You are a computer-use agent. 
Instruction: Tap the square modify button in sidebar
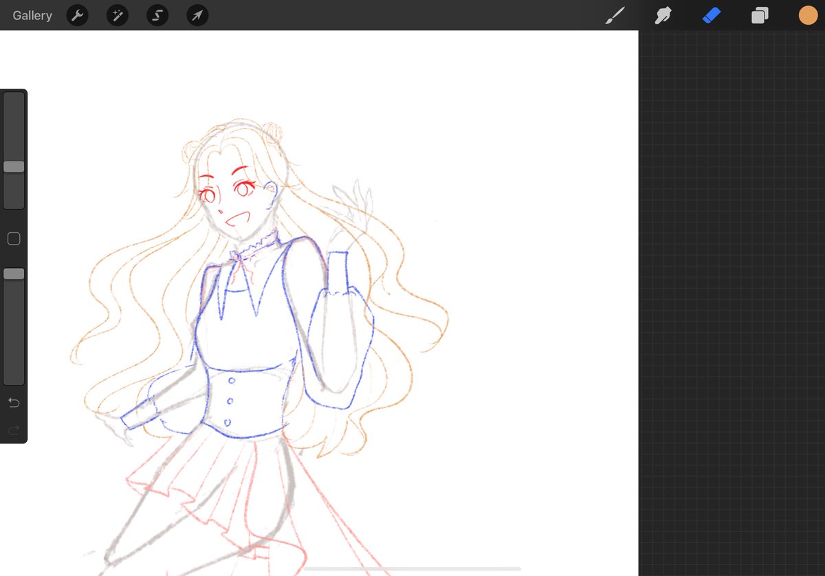[x=14, y=239]
